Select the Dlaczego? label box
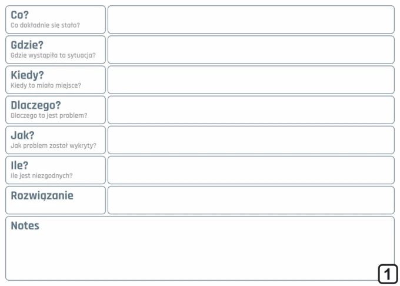Image resolution: width=400 pixels, height=286 pixels. tap(55, 109)
